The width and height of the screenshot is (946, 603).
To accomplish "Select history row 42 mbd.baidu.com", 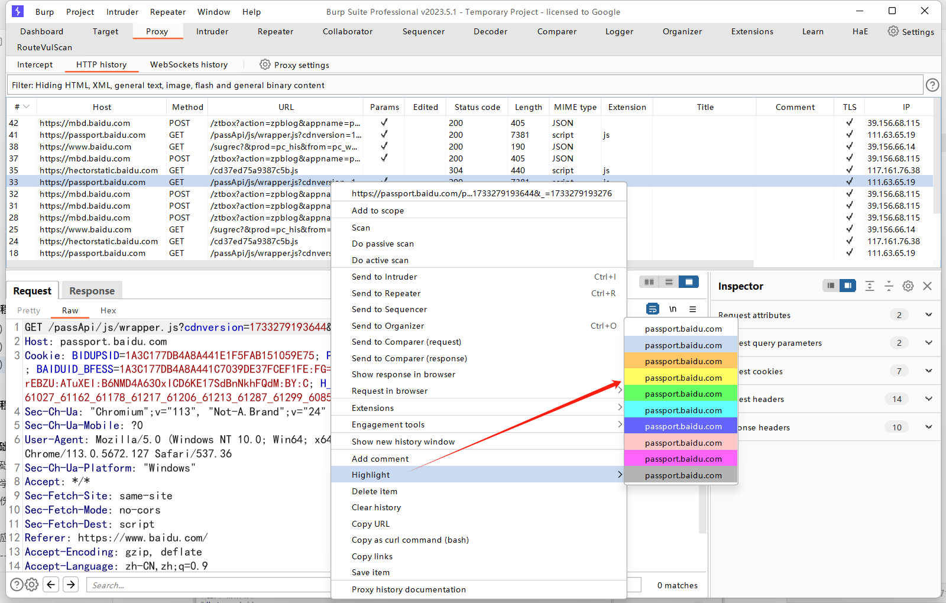I will (x=470, y=123).
